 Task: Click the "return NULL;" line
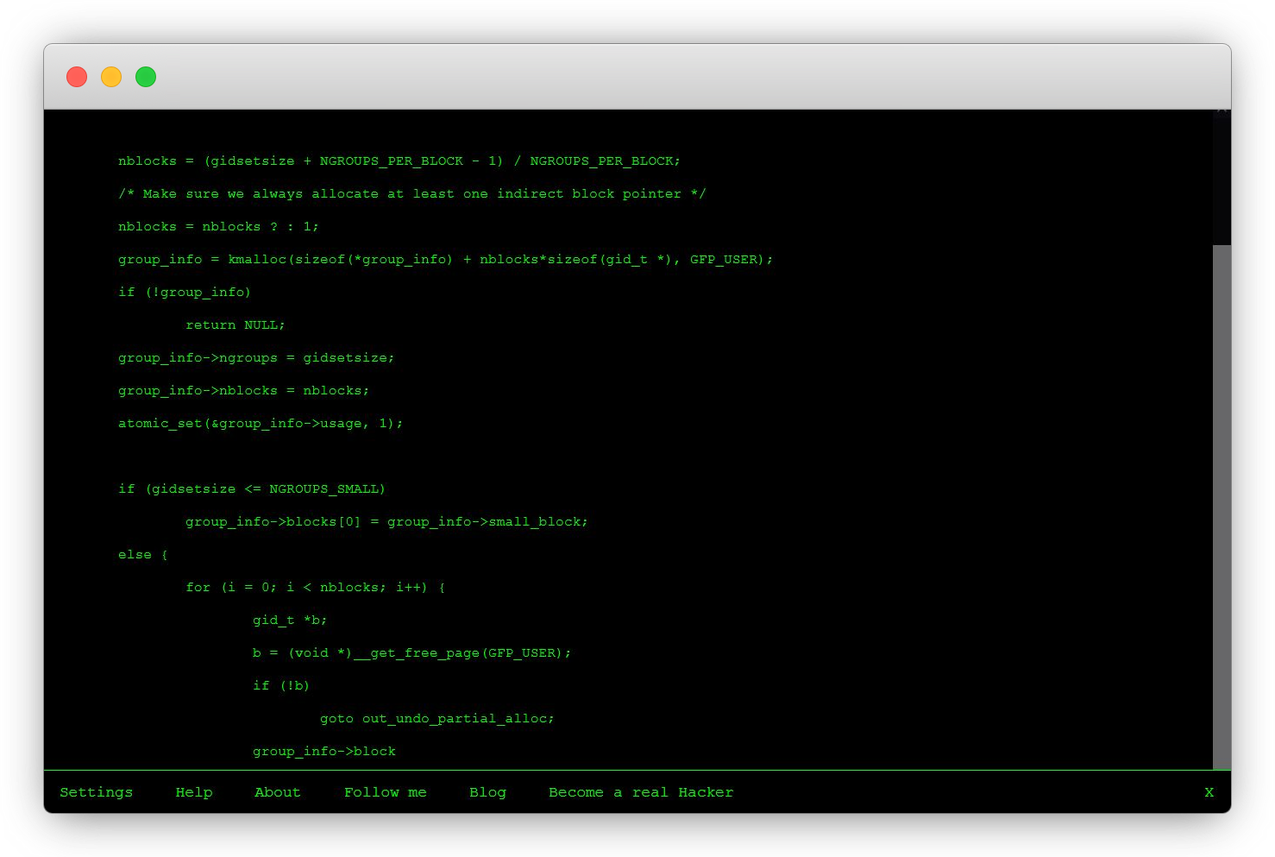(235, 325)
